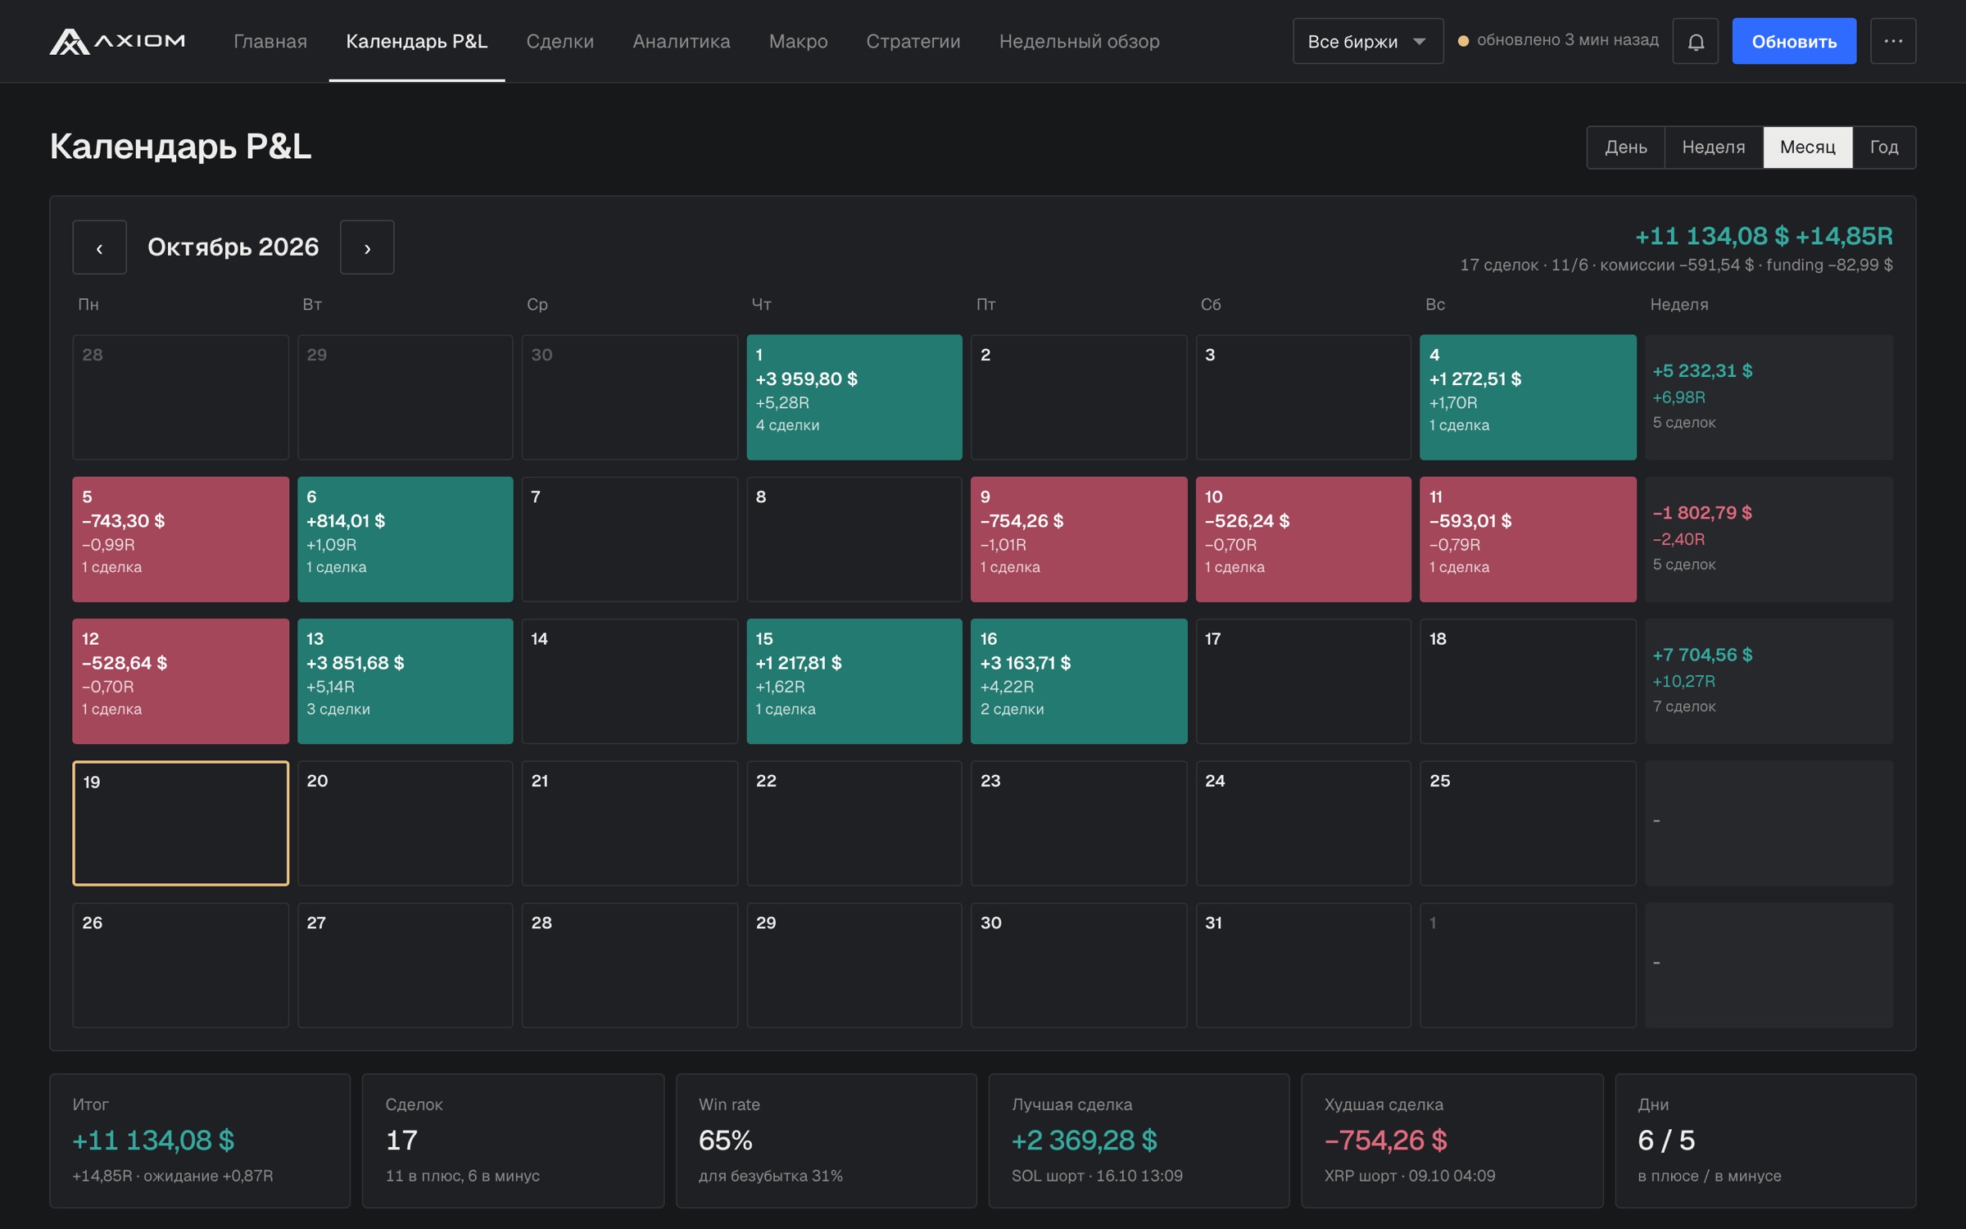Viewport: 1966px width, 1229px height.
Task: Open October 1 with +3 959,80 $
Action: [854, 397]
